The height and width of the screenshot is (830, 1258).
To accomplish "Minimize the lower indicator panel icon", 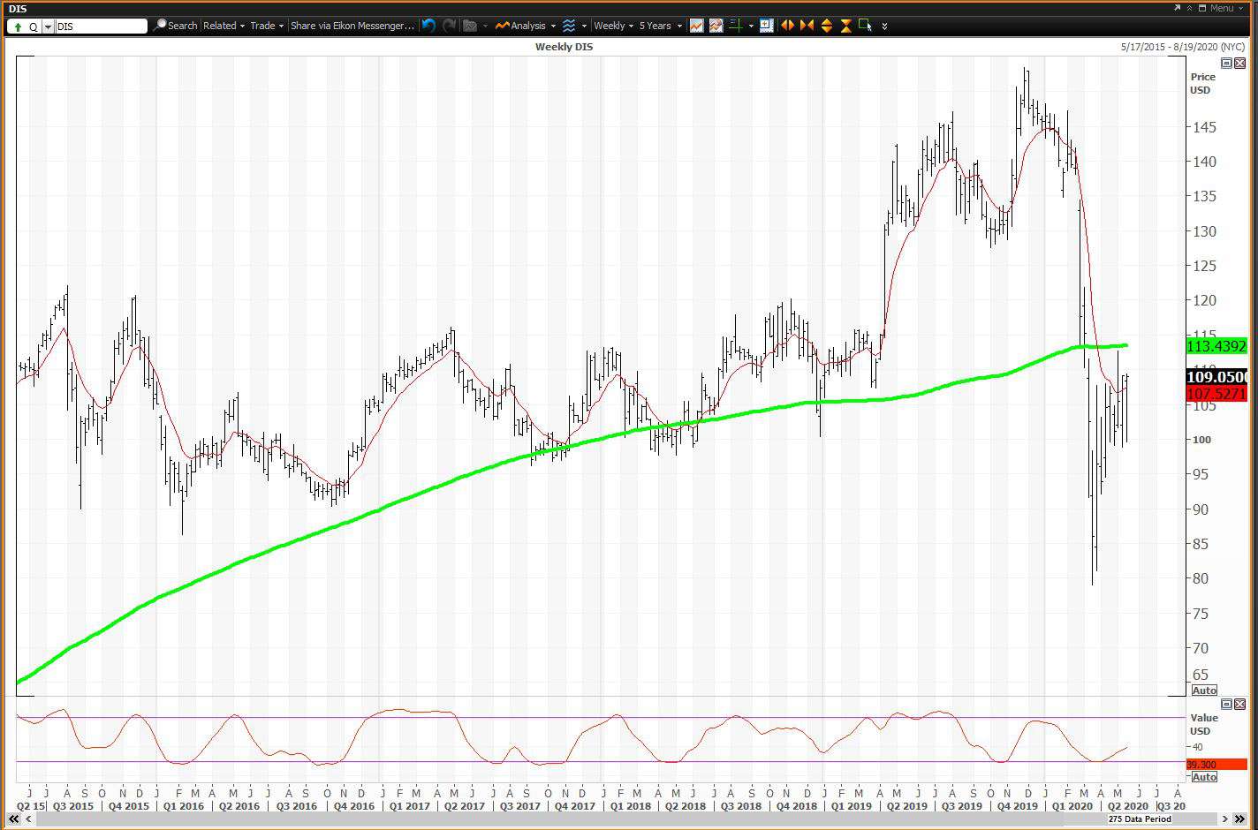I will 1226,704.
